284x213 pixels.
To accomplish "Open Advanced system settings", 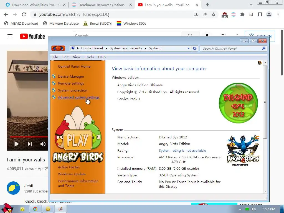I will tap(78, 97).
